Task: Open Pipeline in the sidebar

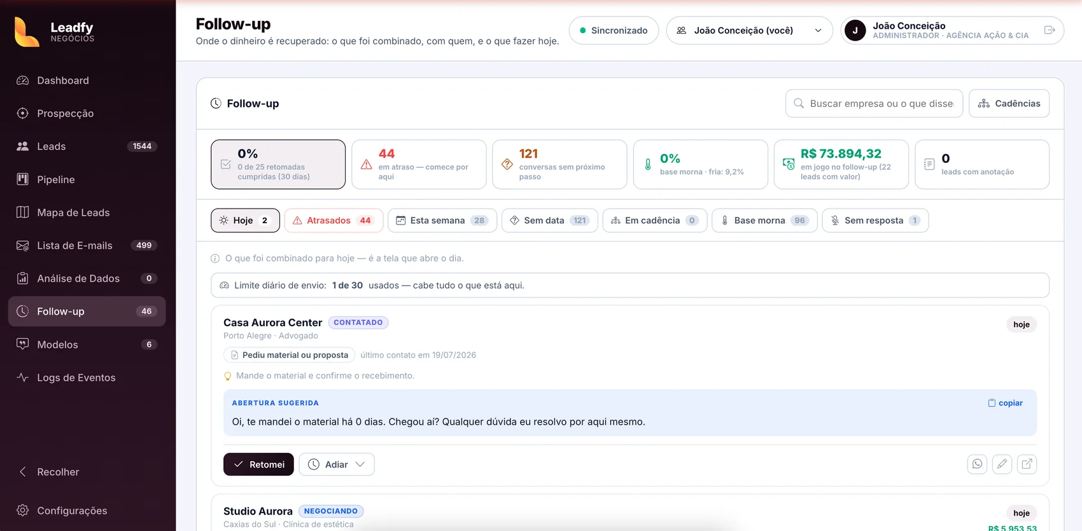Action: pos(87,179)
